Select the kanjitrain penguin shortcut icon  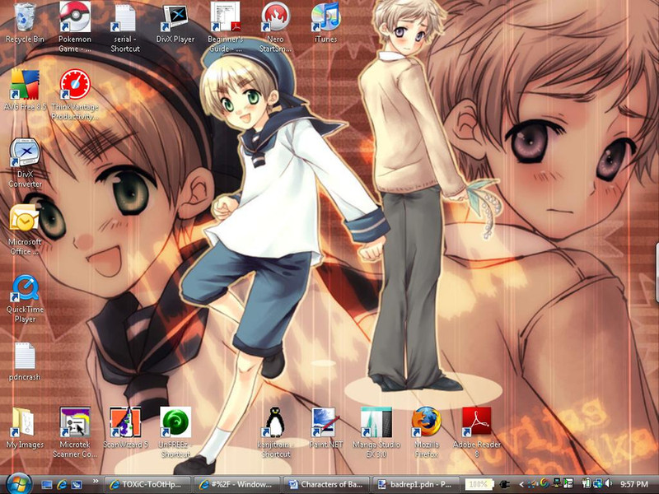tap(275, 422)
